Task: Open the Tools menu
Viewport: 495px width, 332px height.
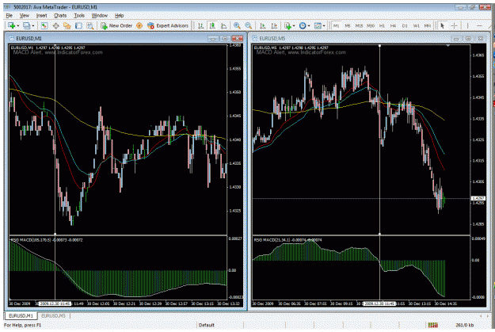Action: point(79,15)
